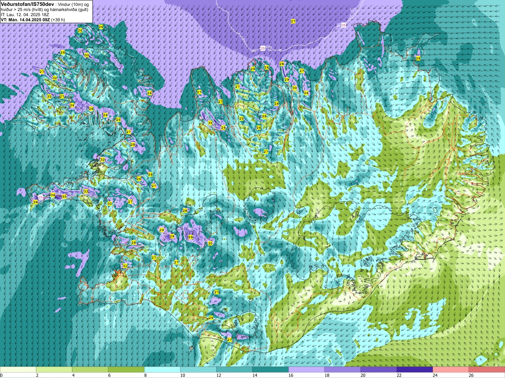Click the '(+39 h)' forecast offset text
505x378 pixels.
point(58,20)
